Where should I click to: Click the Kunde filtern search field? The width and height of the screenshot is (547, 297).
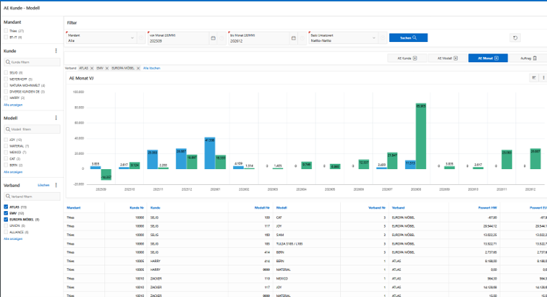32,62
